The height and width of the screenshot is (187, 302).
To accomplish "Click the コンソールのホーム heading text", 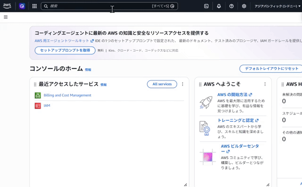I will click(56, 68).
